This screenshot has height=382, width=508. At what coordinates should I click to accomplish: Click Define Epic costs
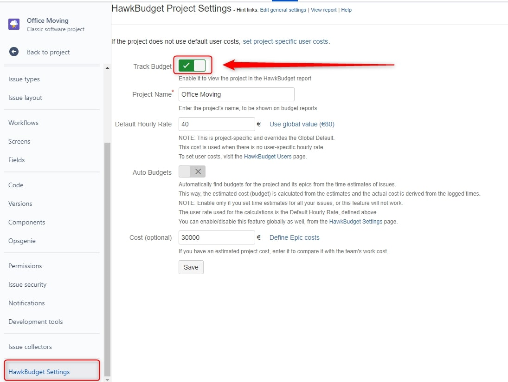(294, 237)
